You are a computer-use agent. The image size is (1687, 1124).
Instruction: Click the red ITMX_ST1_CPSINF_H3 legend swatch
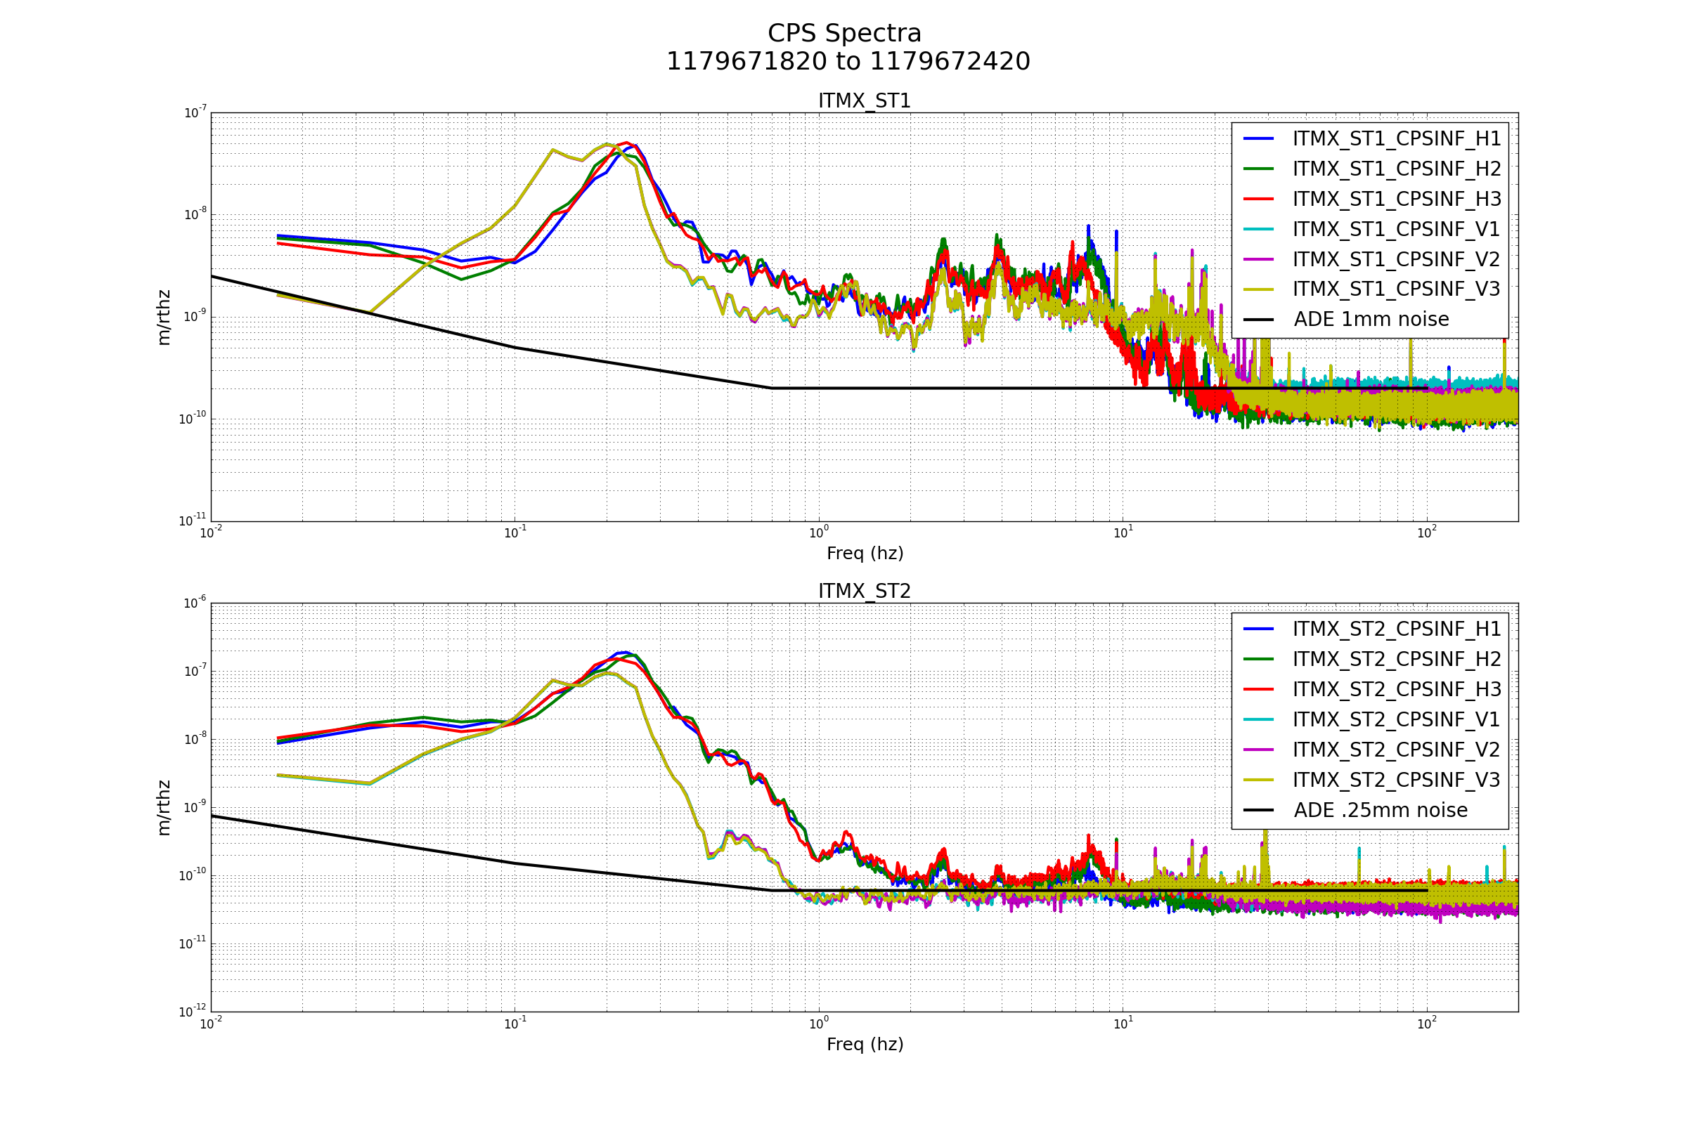tap(1258, 199)
